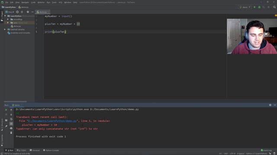Viewport: 277px width, 155px height.
Task: Toggle the Structure tool window side tab
Action: pos(2,125)
